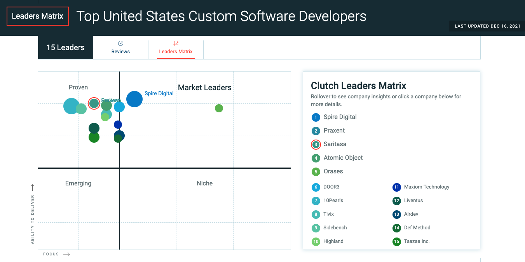525x262 pixels.
Task: Select the Spire Digital bubble on the chart
Action: [x=134, y=99]
